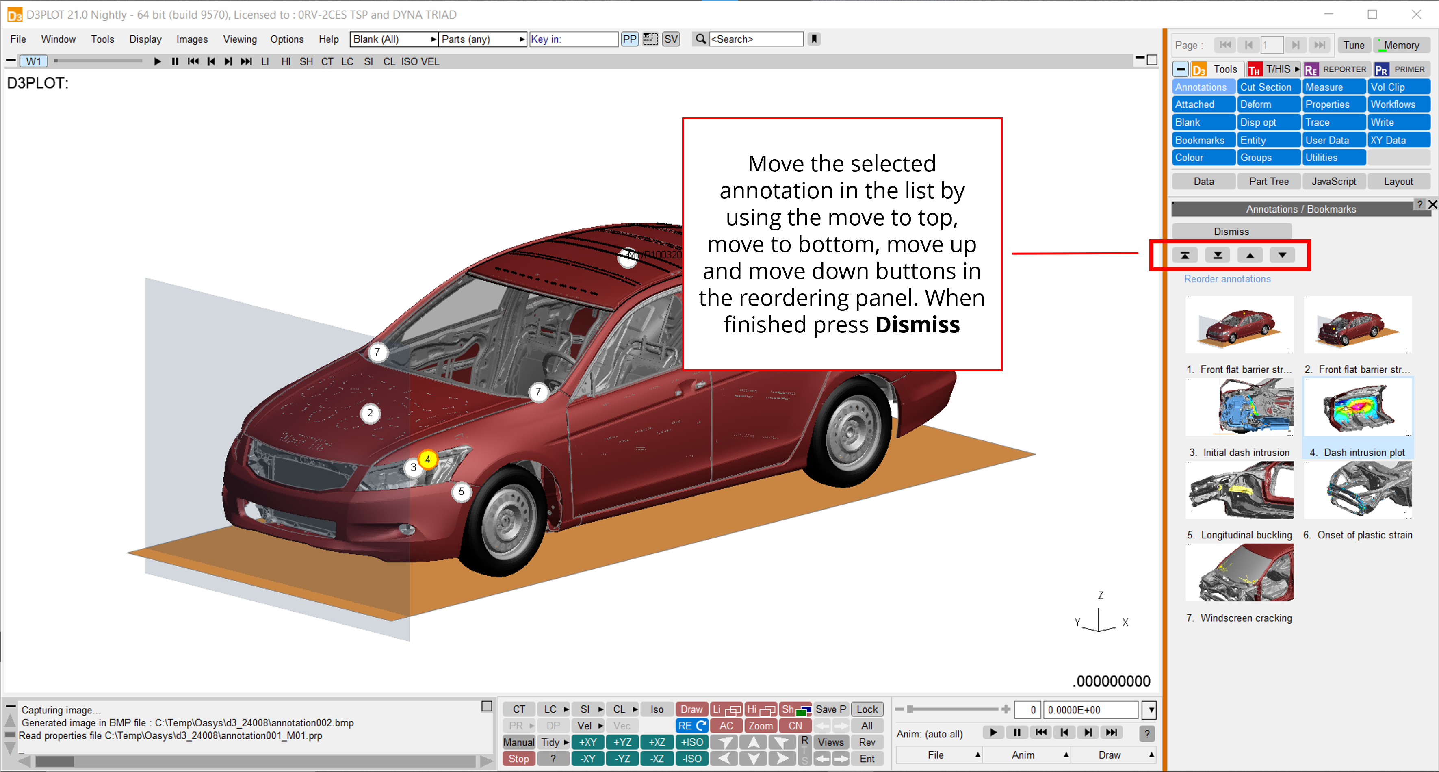Move selected annotation down one place
1439x772 pixels.
point(1282,255)
